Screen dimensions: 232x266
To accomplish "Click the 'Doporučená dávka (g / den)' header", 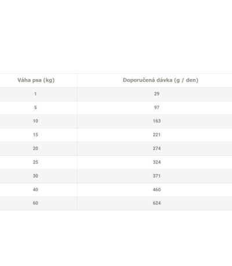I will point(161,80).
